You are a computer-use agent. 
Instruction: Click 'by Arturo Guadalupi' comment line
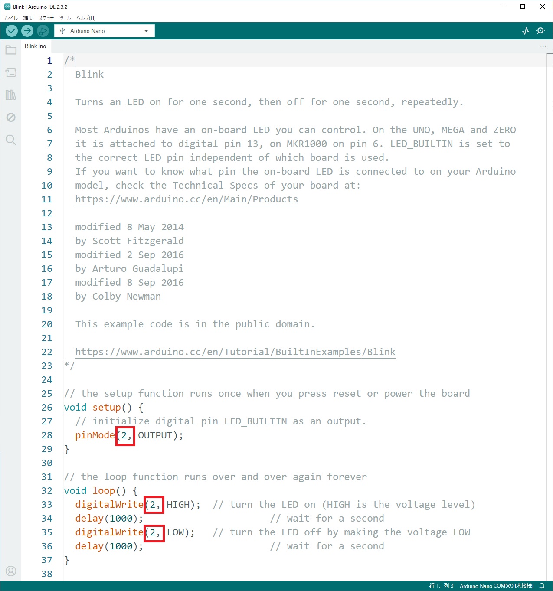(x=129, y=269)
